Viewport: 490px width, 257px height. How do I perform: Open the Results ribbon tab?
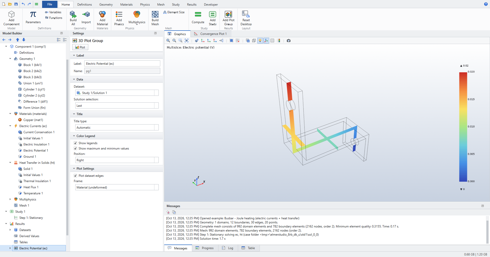click(x=192, y=5)
